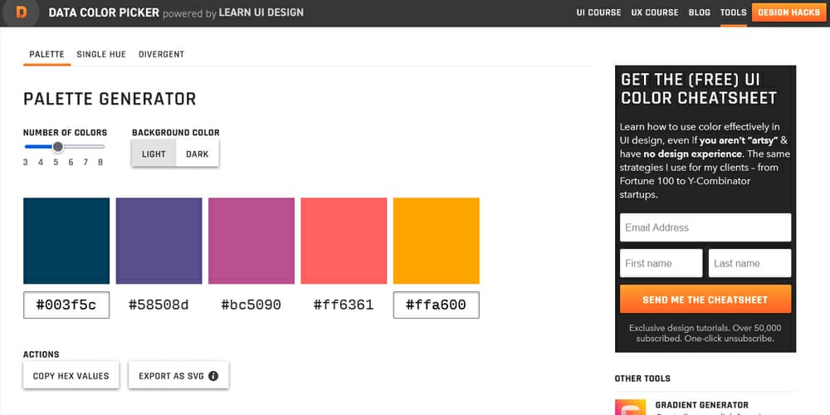Click Export as SVG button
Viewport: 830px width, 415px height.
(178, 375)
